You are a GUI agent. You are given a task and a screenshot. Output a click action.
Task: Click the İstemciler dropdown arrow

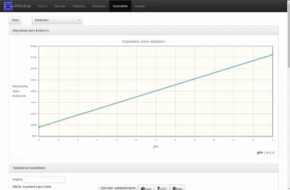79,20
